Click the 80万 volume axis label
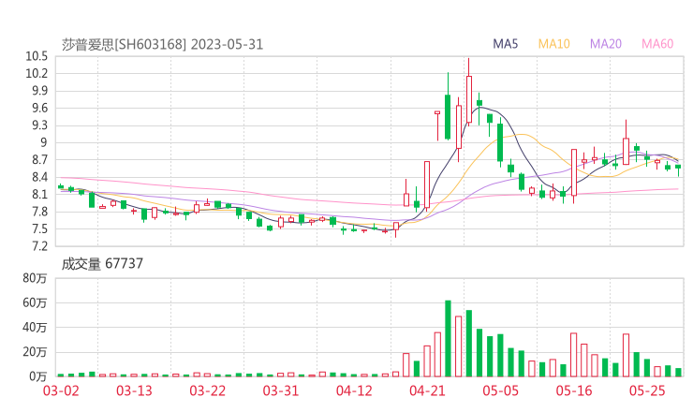This screenshot has width=693, height=412. (x=36, y=278)
